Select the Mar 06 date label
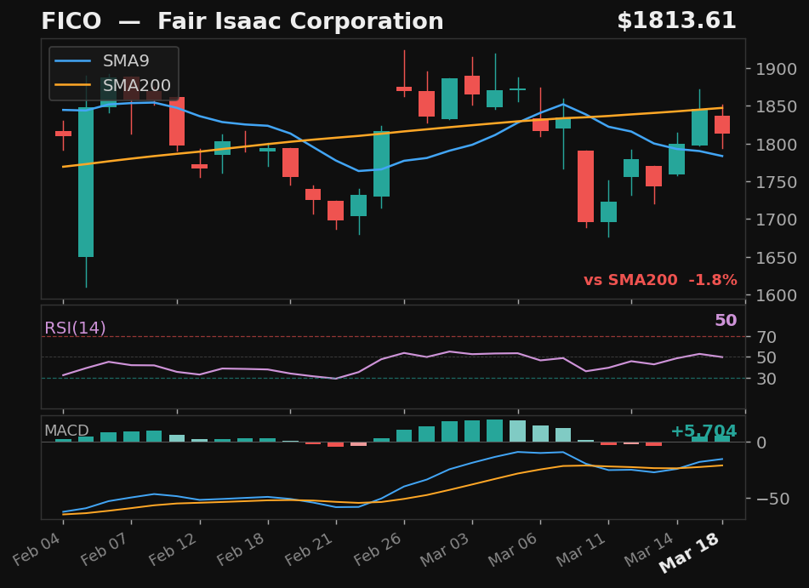 [513, 549]
